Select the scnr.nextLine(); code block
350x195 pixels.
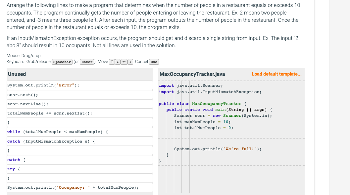tap(80, 104)
